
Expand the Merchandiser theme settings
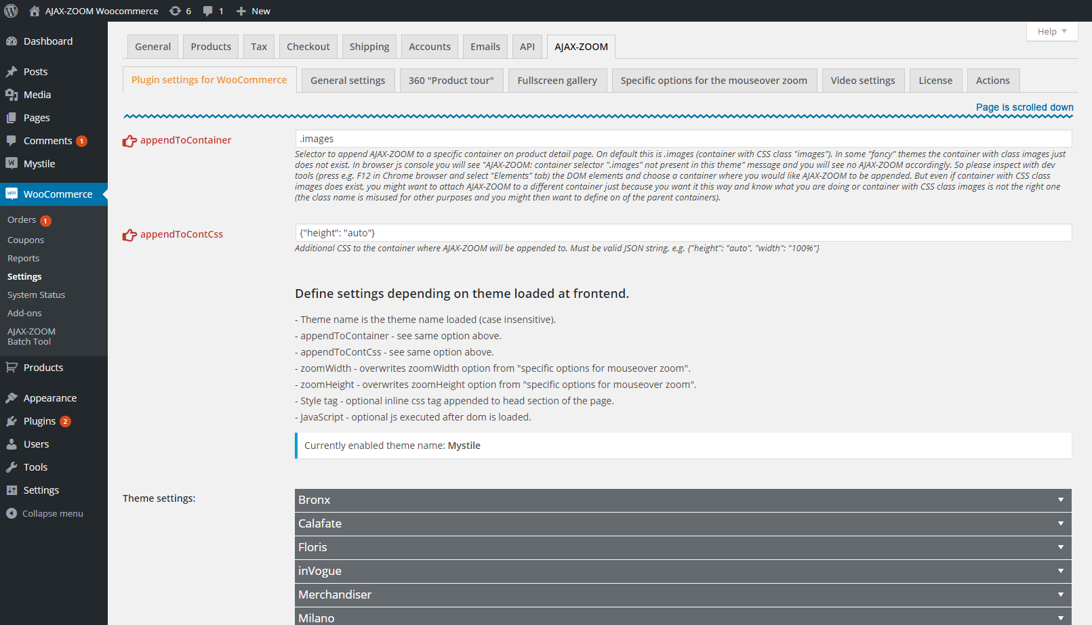point(683,595)
